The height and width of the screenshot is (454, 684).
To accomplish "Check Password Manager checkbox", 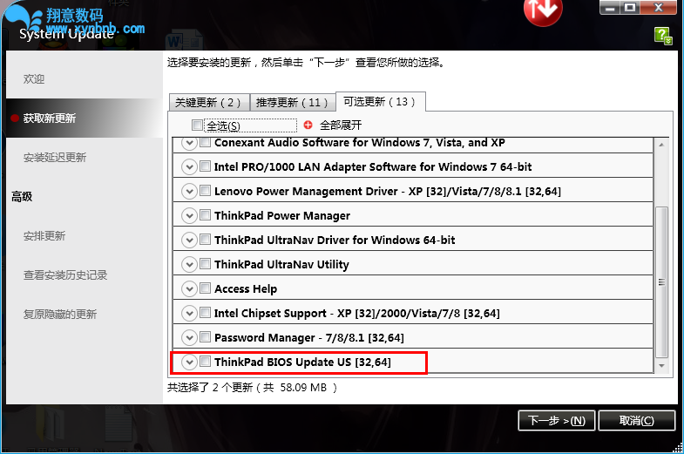I will [x=205, y=337].
